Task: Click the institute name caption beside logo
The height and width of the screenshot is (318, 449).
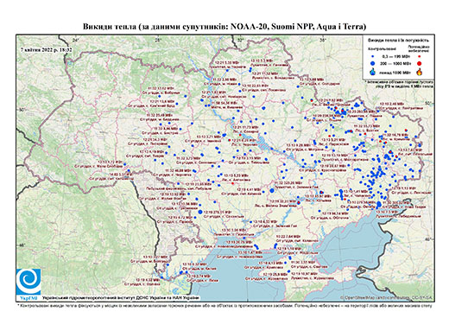Action: [x=120, y=298]
